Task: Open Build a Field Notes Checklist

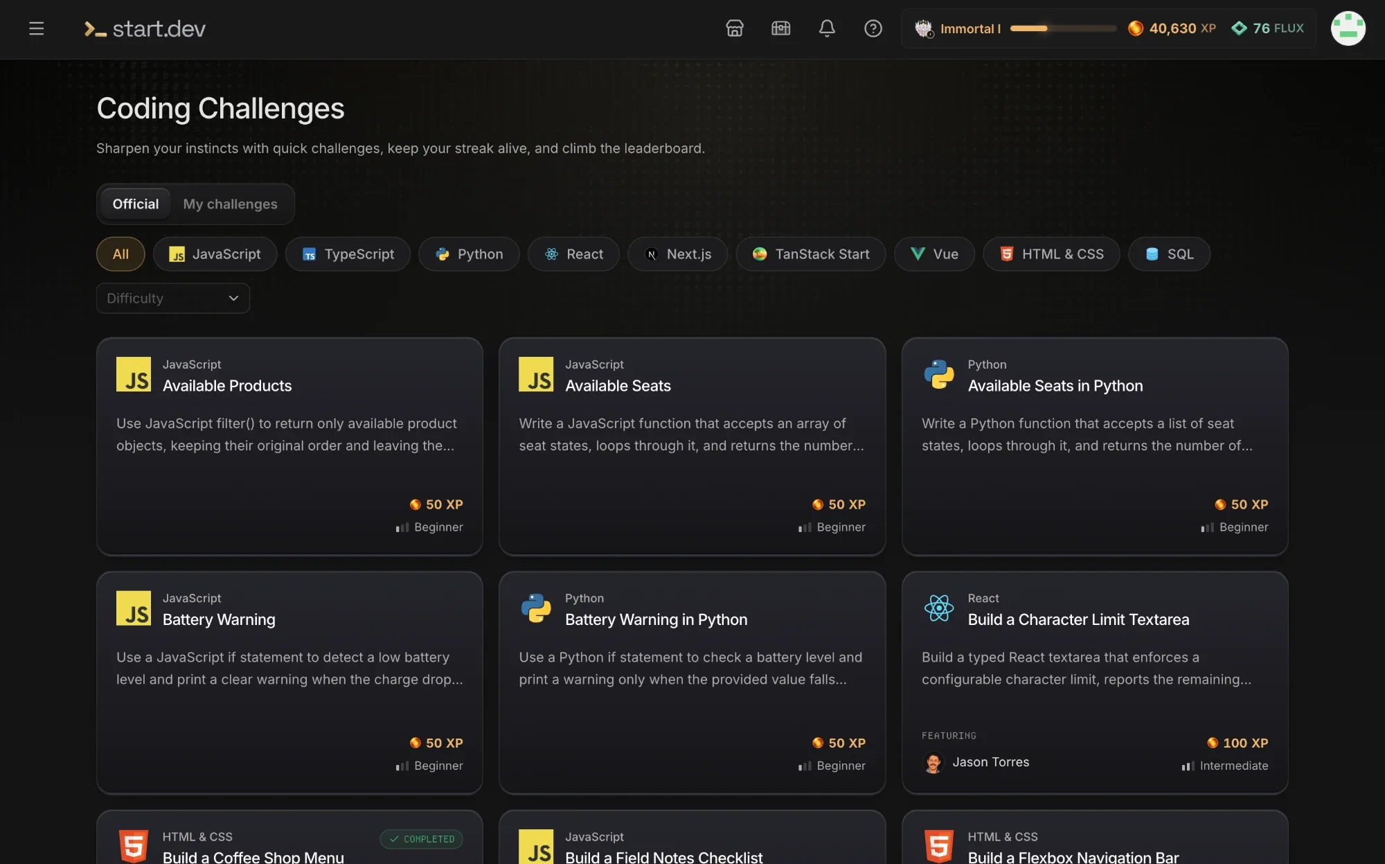Action: tap(692, 837)
